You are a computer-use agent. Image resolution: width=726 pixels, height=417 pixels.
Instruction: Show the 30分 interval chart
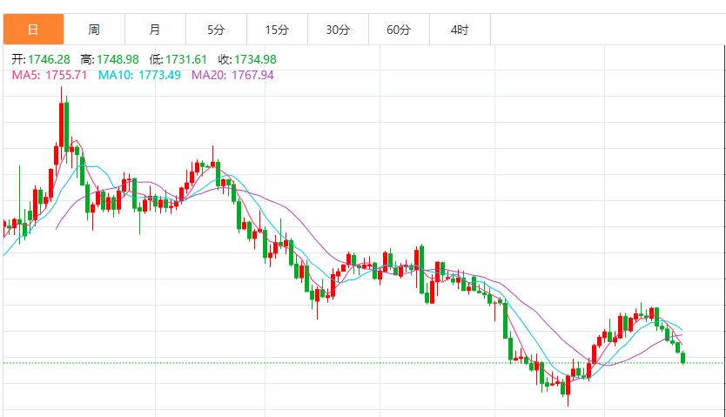click(x=338, y=30)
